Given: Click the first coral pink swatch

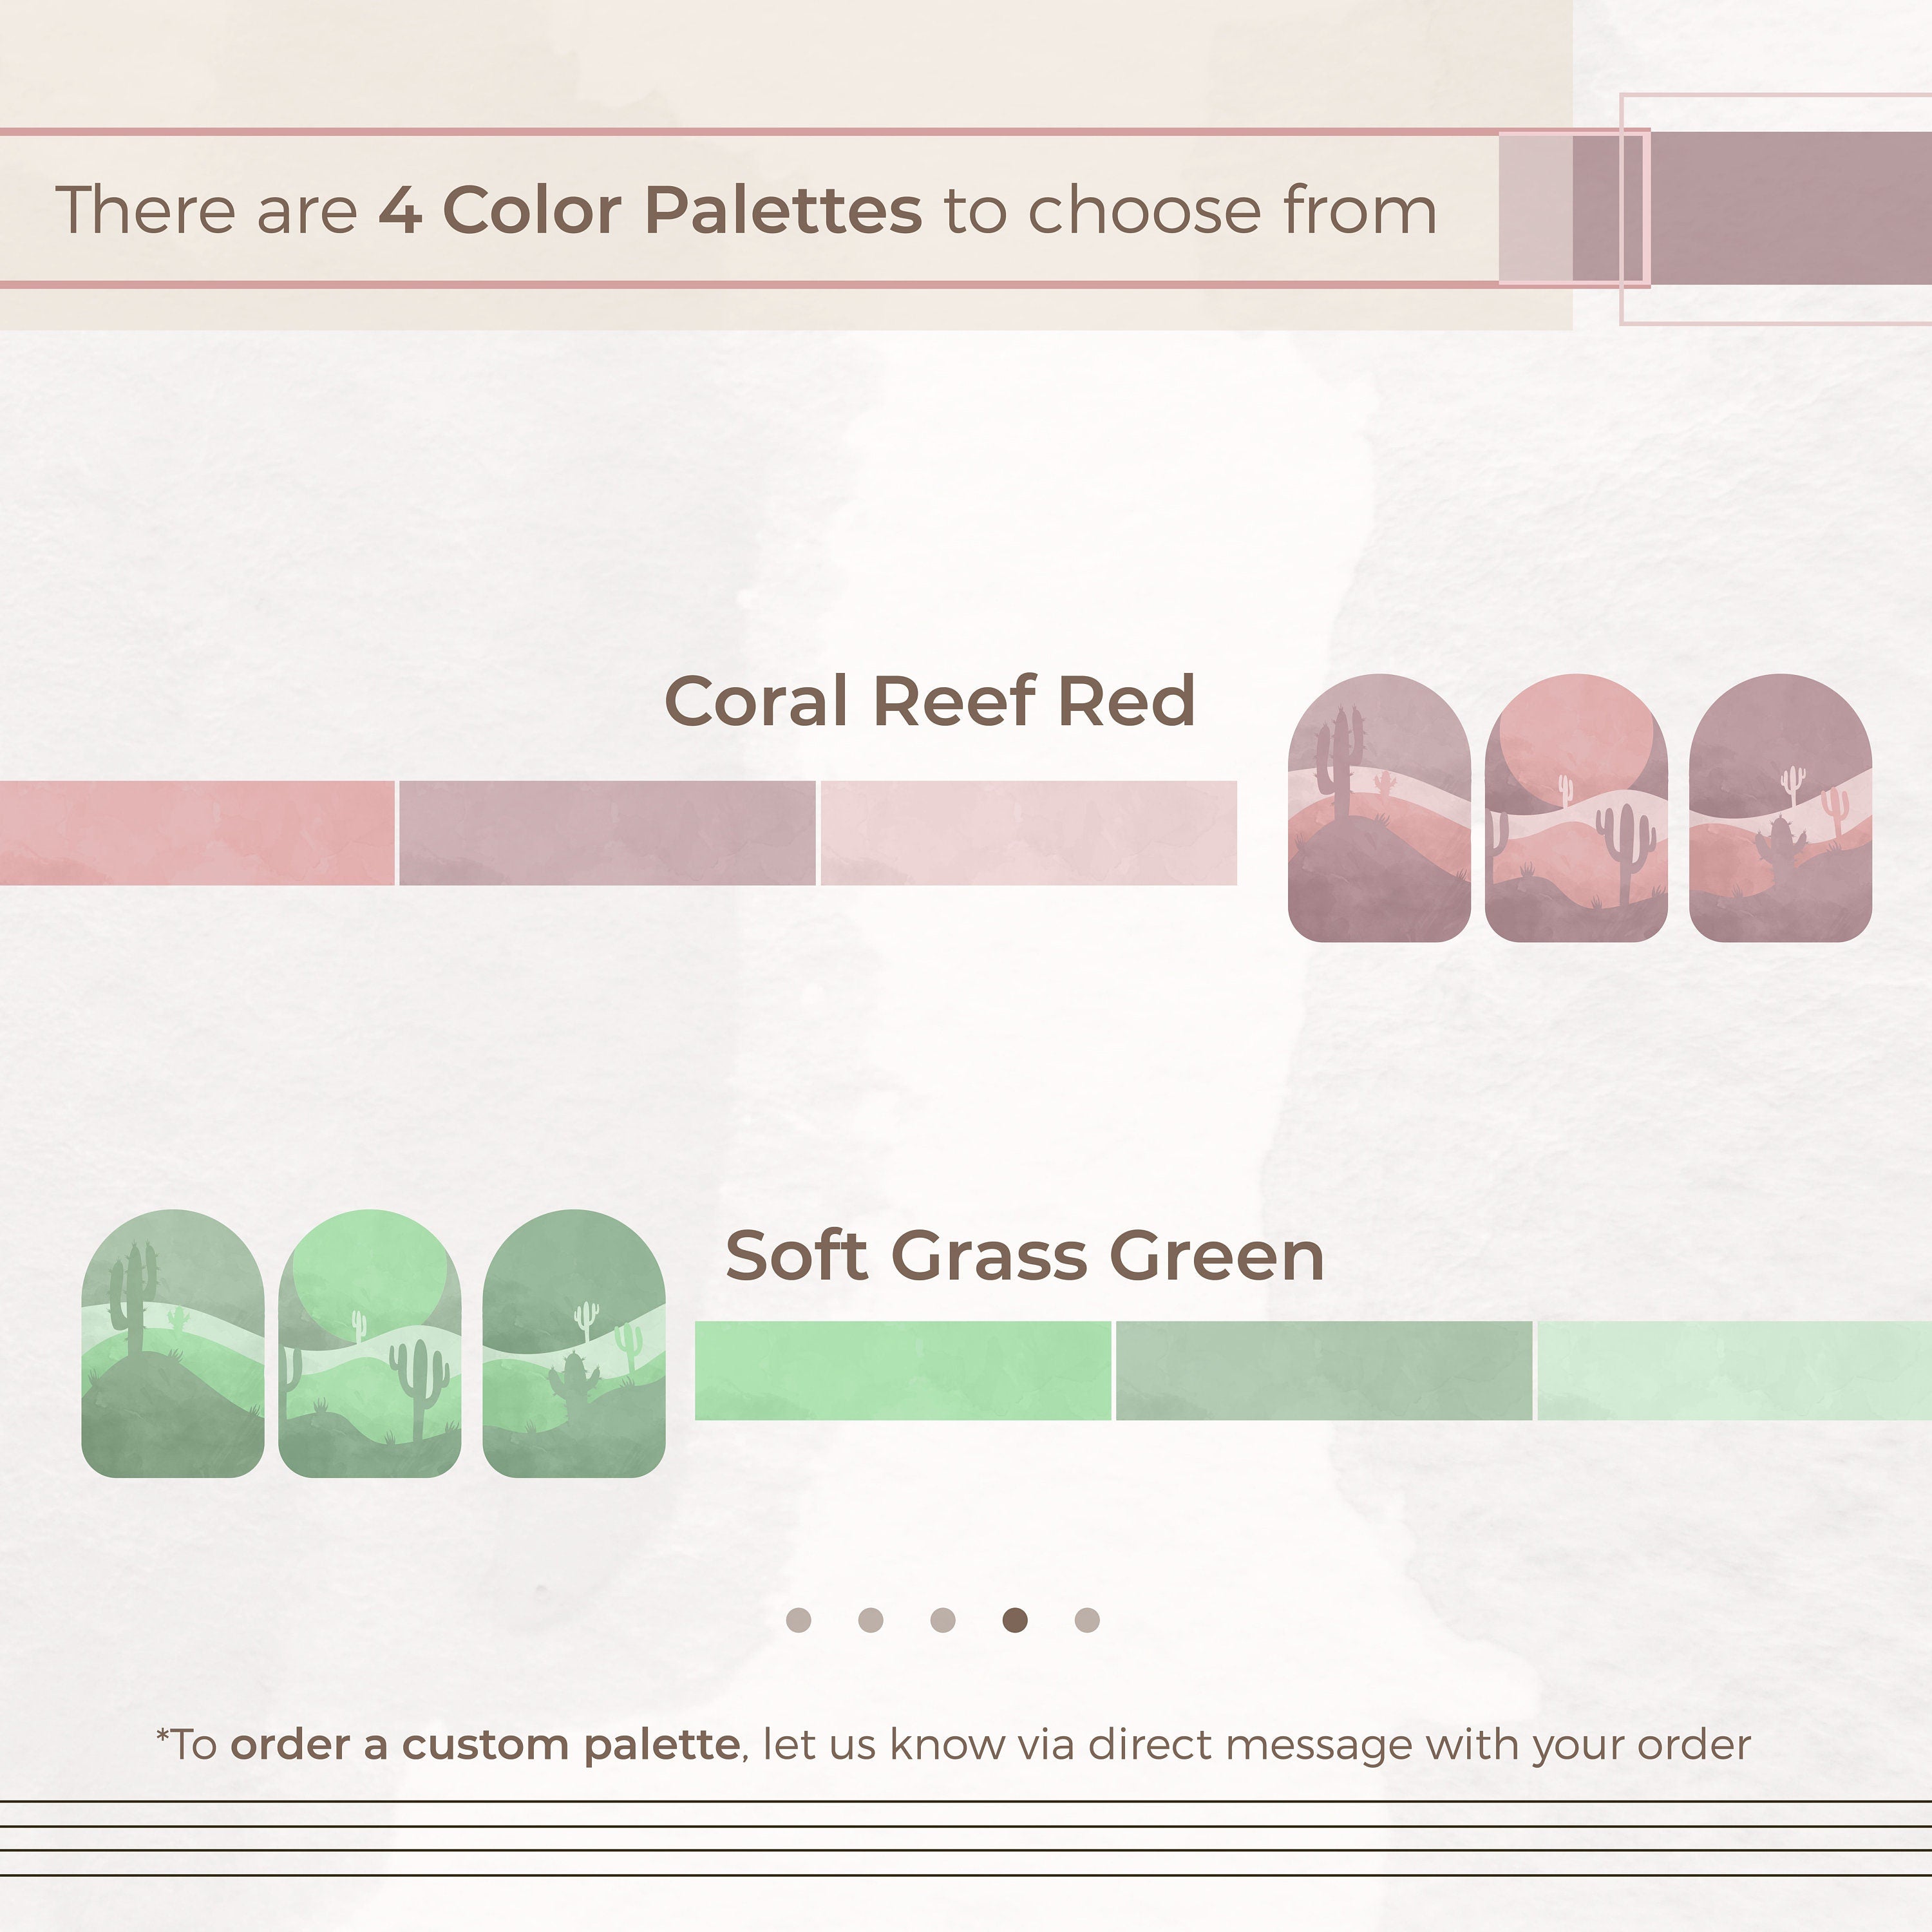Looking at the screenshot, I should (x=196, y=833).
